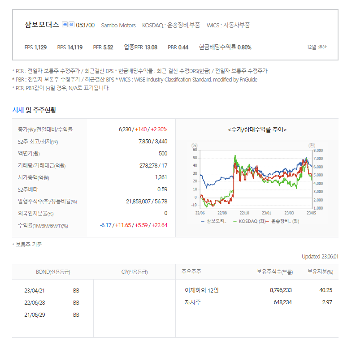Select the WICS 자동차부품 classification
Viewport: 343px width, 340px height.
click(228, 26)
